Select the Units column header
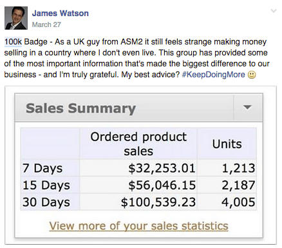Image resolution: width=282 pixels, height=248 pixels. point(227,144)
